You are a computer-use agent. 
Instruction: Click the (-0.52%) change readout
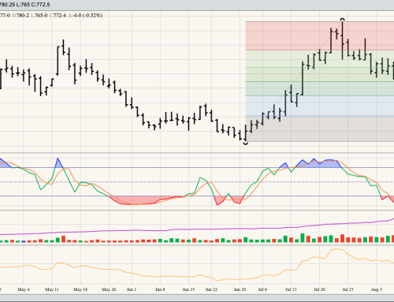pos(92,16)
